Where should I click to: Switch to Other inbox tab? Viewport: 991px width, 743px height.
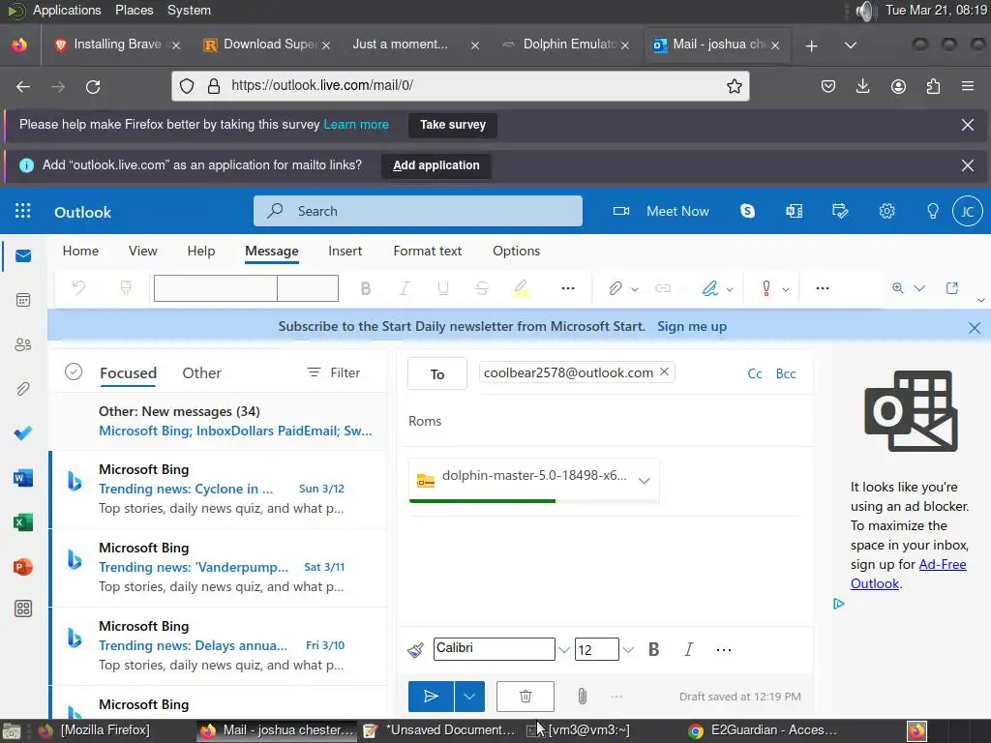tap(201, 372)
